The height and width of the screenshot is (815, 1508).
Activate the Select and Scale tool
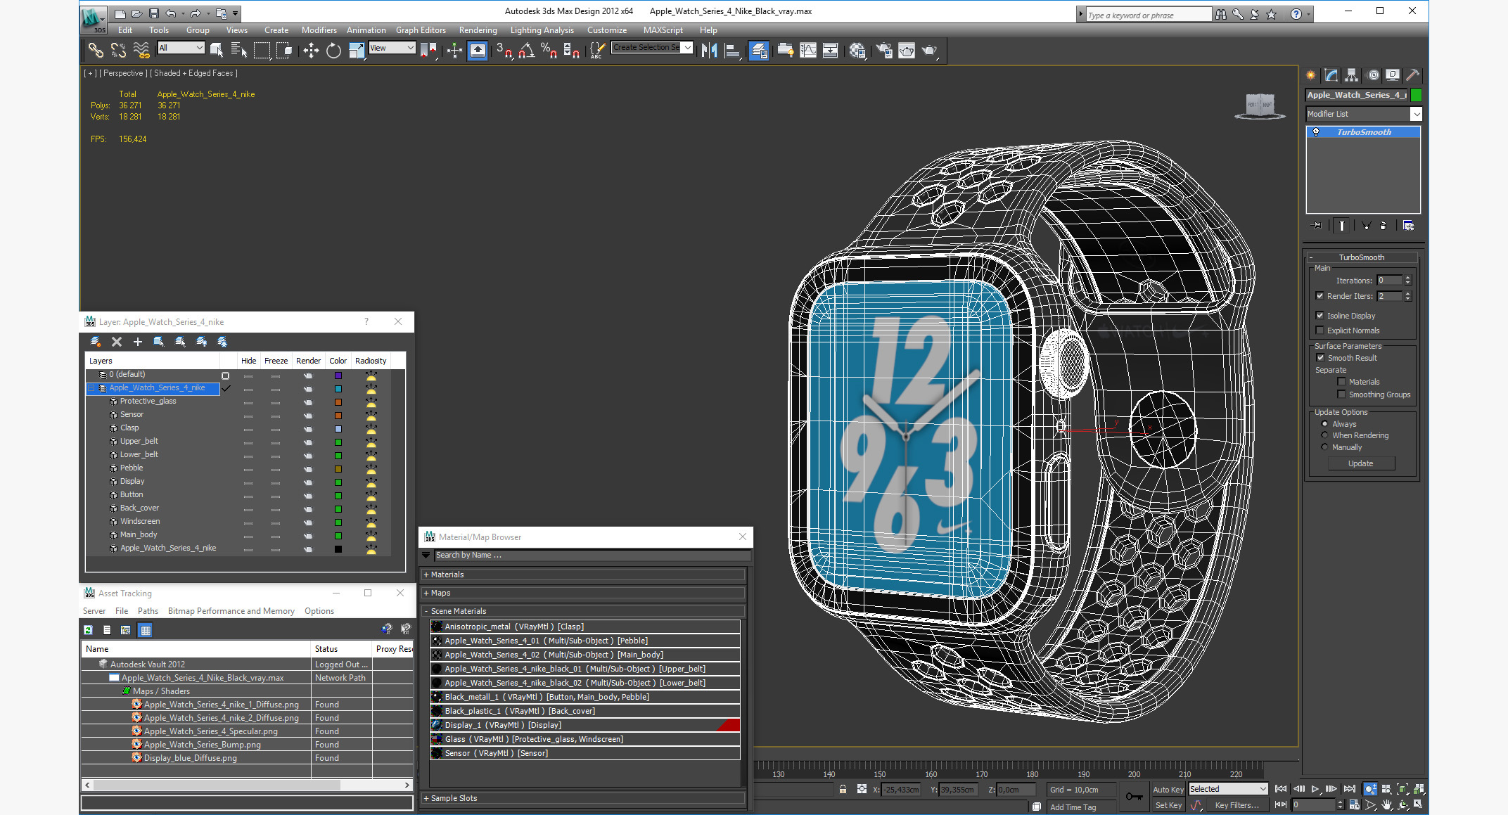(357, 50)
